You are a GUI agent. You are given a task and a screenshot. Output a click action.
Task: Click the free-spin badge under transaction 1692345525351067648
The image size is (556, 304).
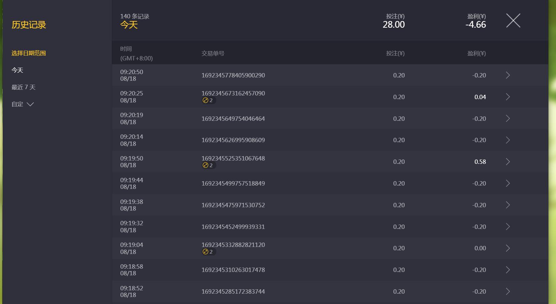coord(209,165)
